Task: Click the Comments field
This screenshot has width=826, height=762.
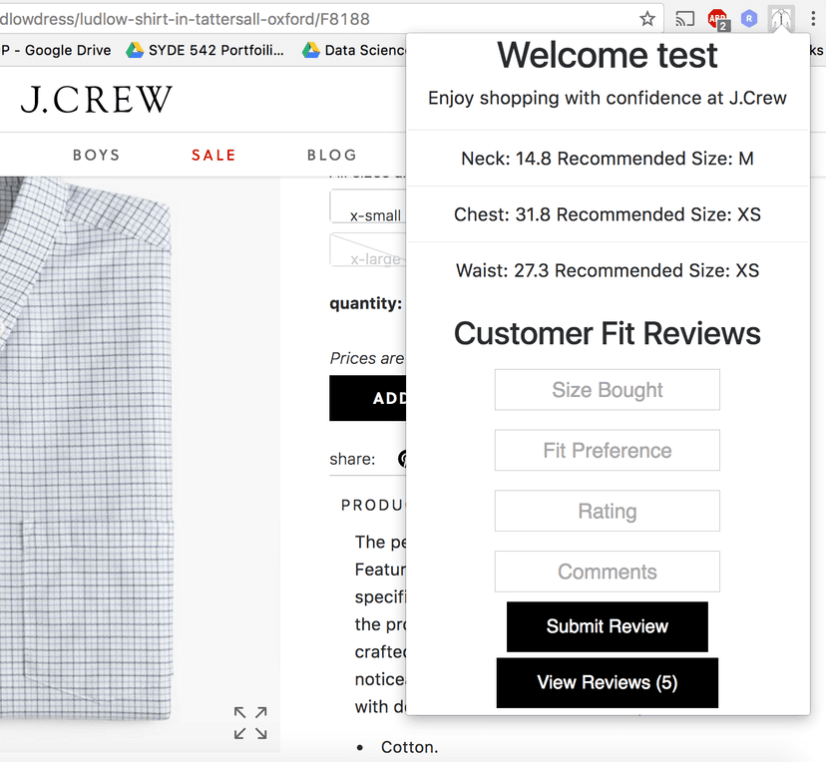Action: click(x=607, y=571)
